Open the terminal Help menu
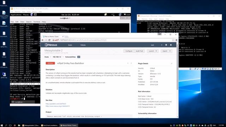The image size is (226, 127). click(x=44, y=22)
